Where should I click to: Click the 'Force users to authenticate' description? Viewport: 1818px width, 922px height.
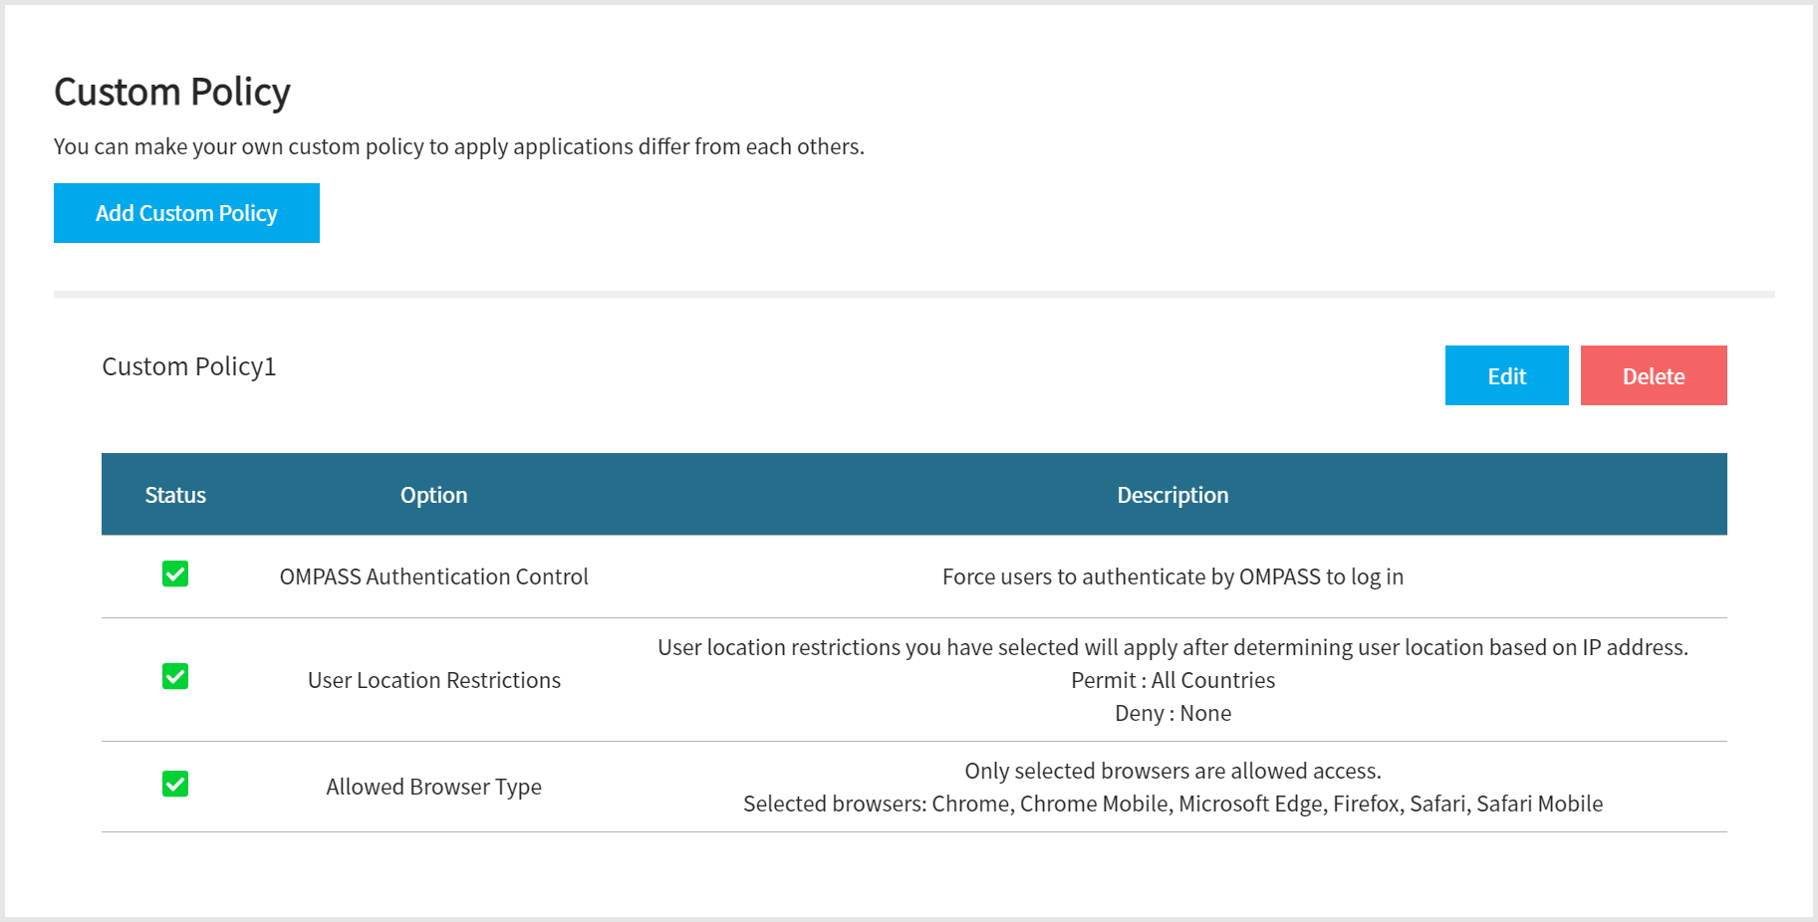pyautogui.click(x=1172, y=576)
